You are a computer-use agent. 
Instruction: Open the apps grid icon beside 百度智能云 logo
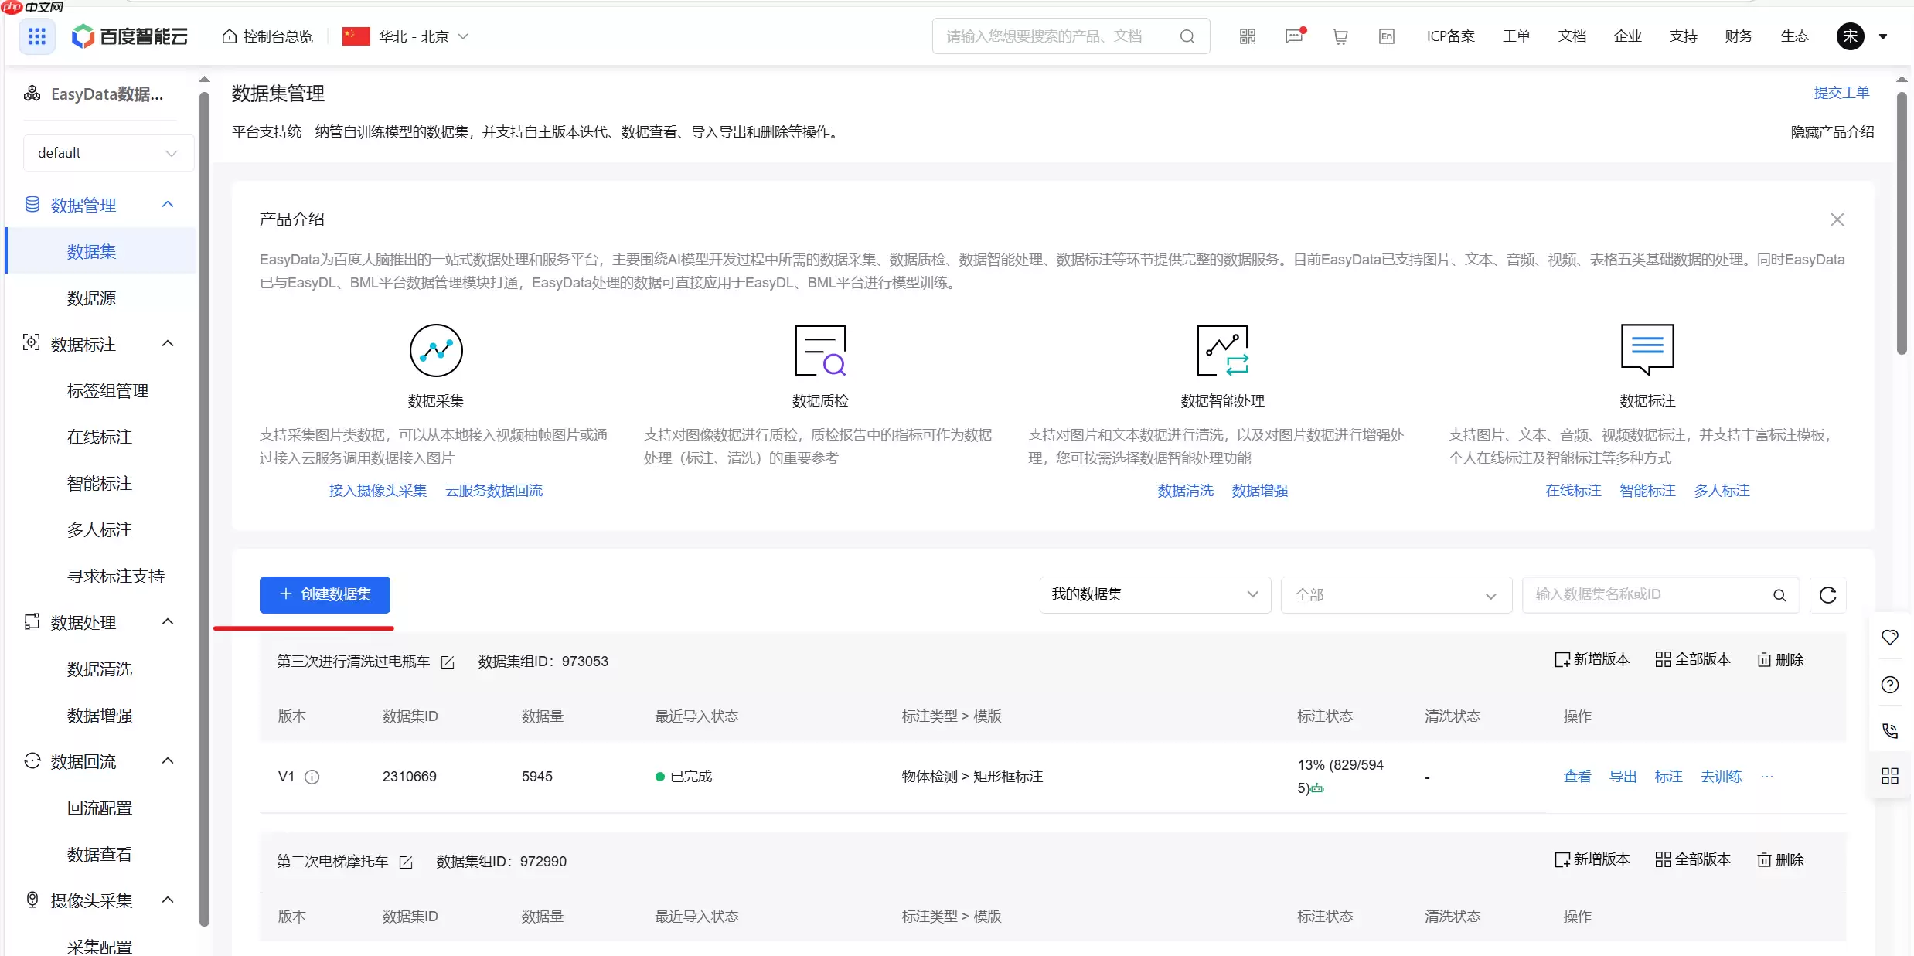click(x=36, y=36)
